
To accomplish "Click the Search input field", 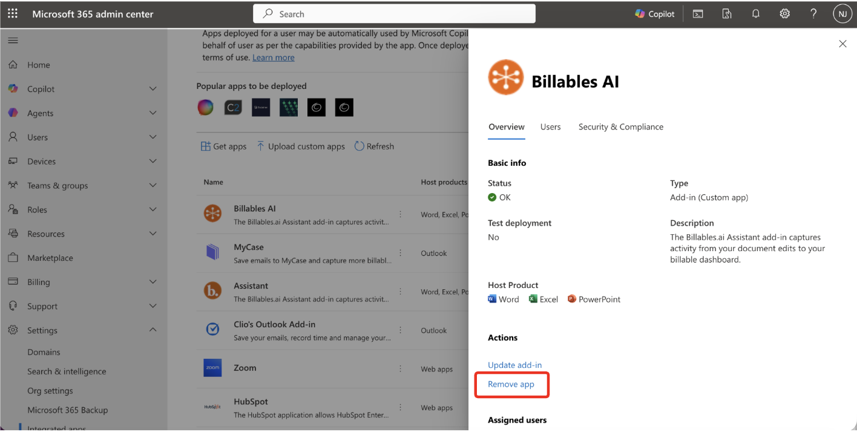I will pyautogui.click(x=393, y=14).
